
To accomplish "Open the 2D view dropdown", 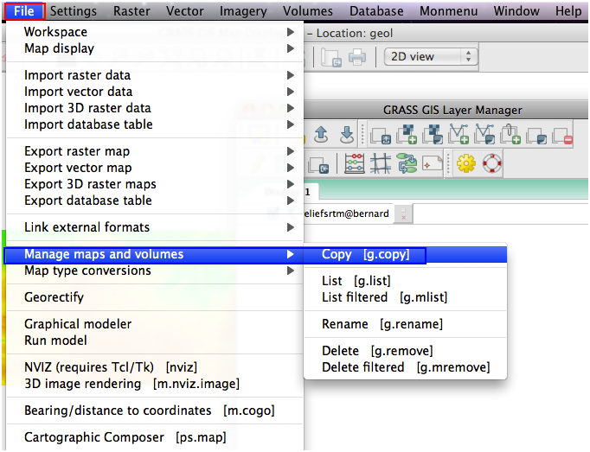I will click(431, 57).
